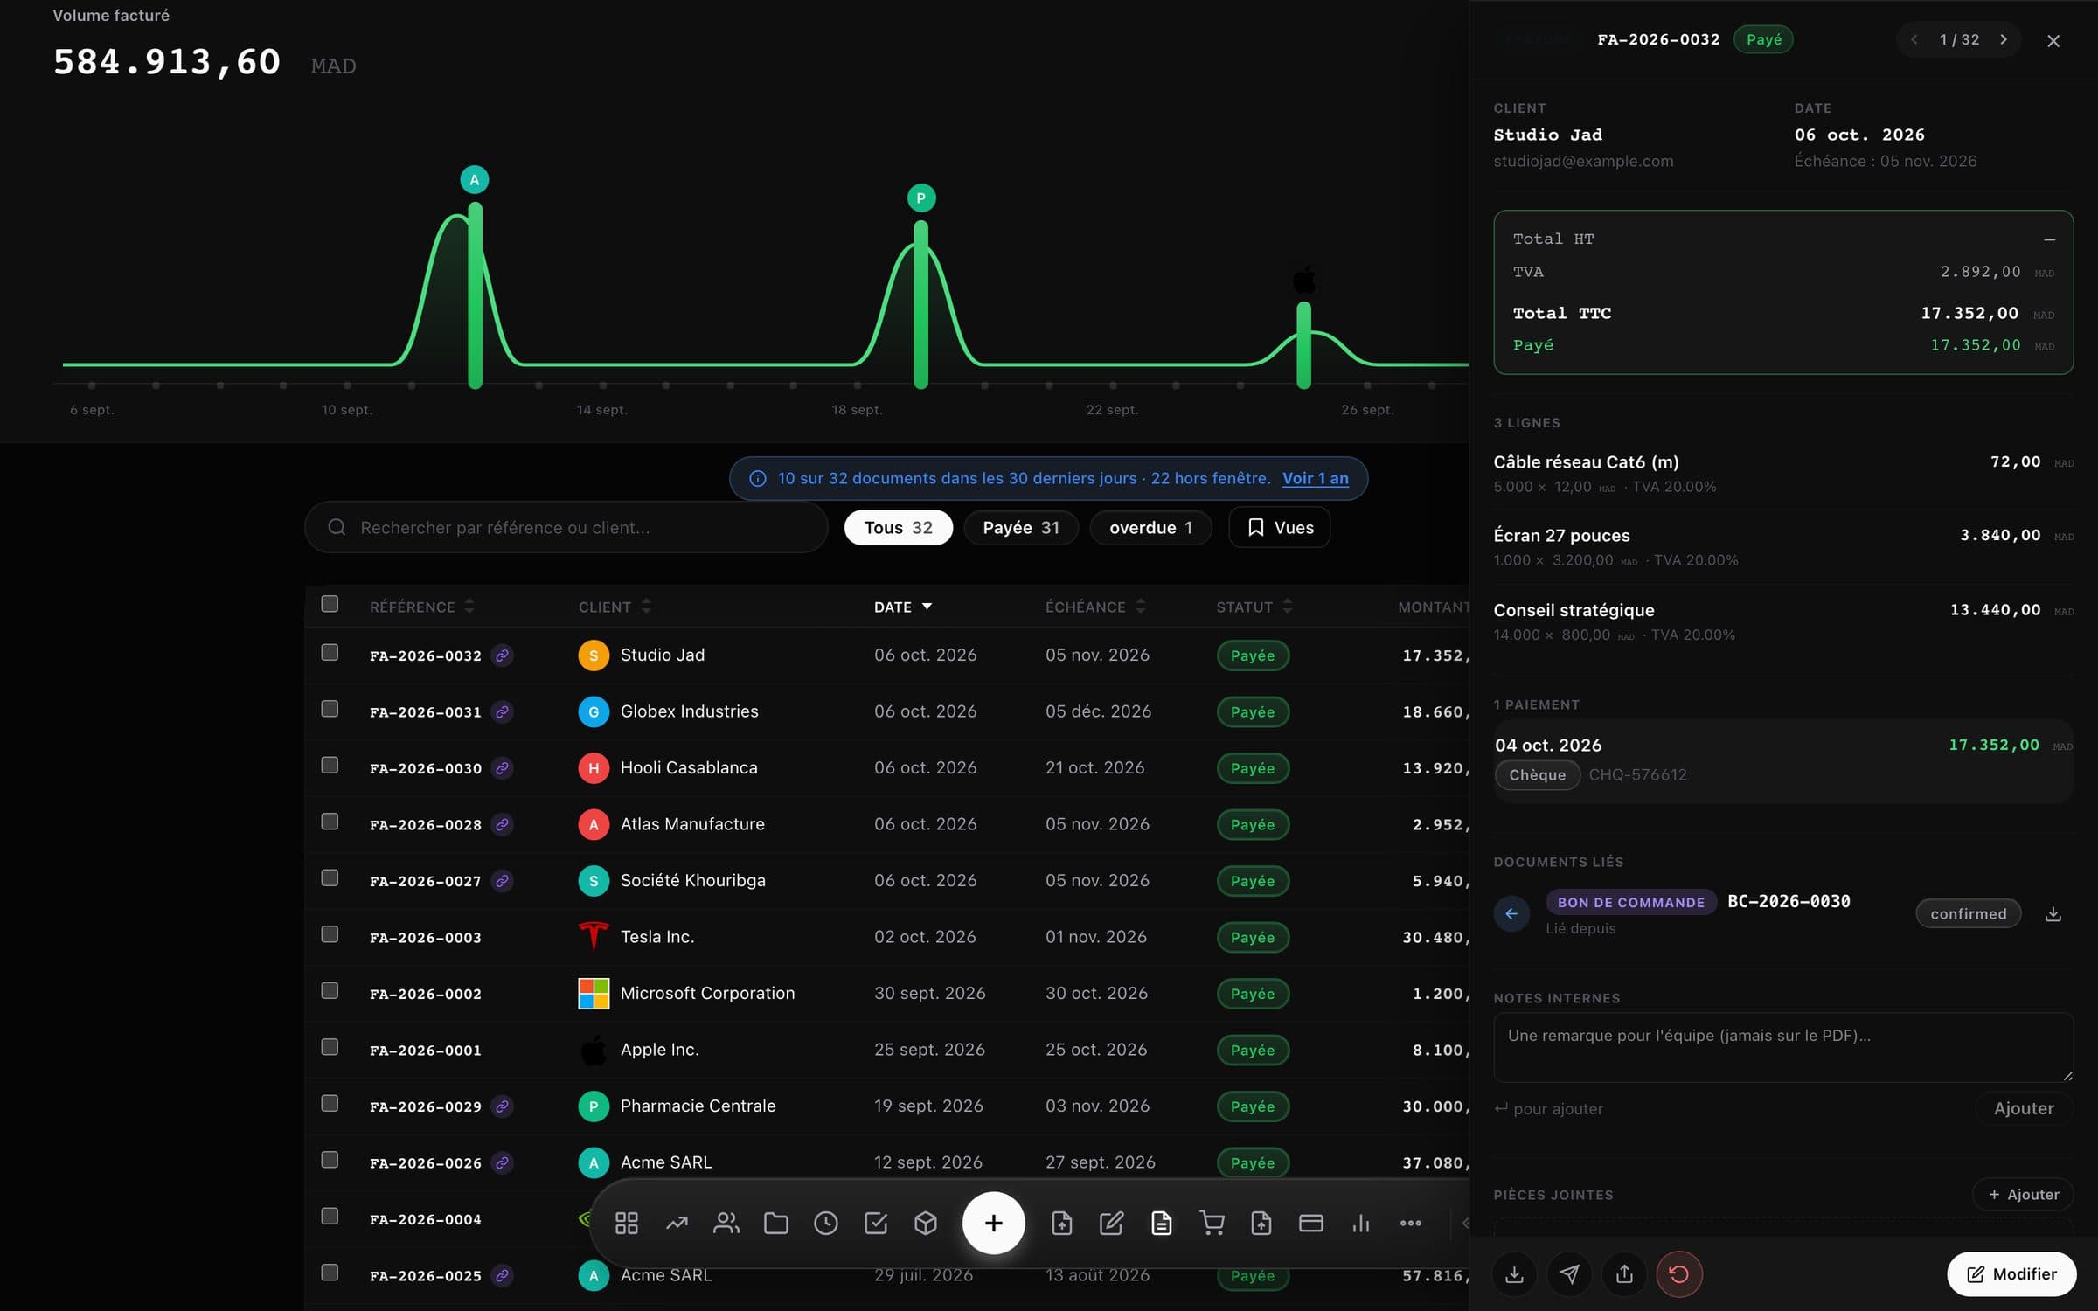Open the pencil edit icon in dock

(1111, 1223)
